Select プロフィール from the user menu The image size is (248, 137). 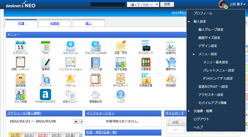[203, 13]
